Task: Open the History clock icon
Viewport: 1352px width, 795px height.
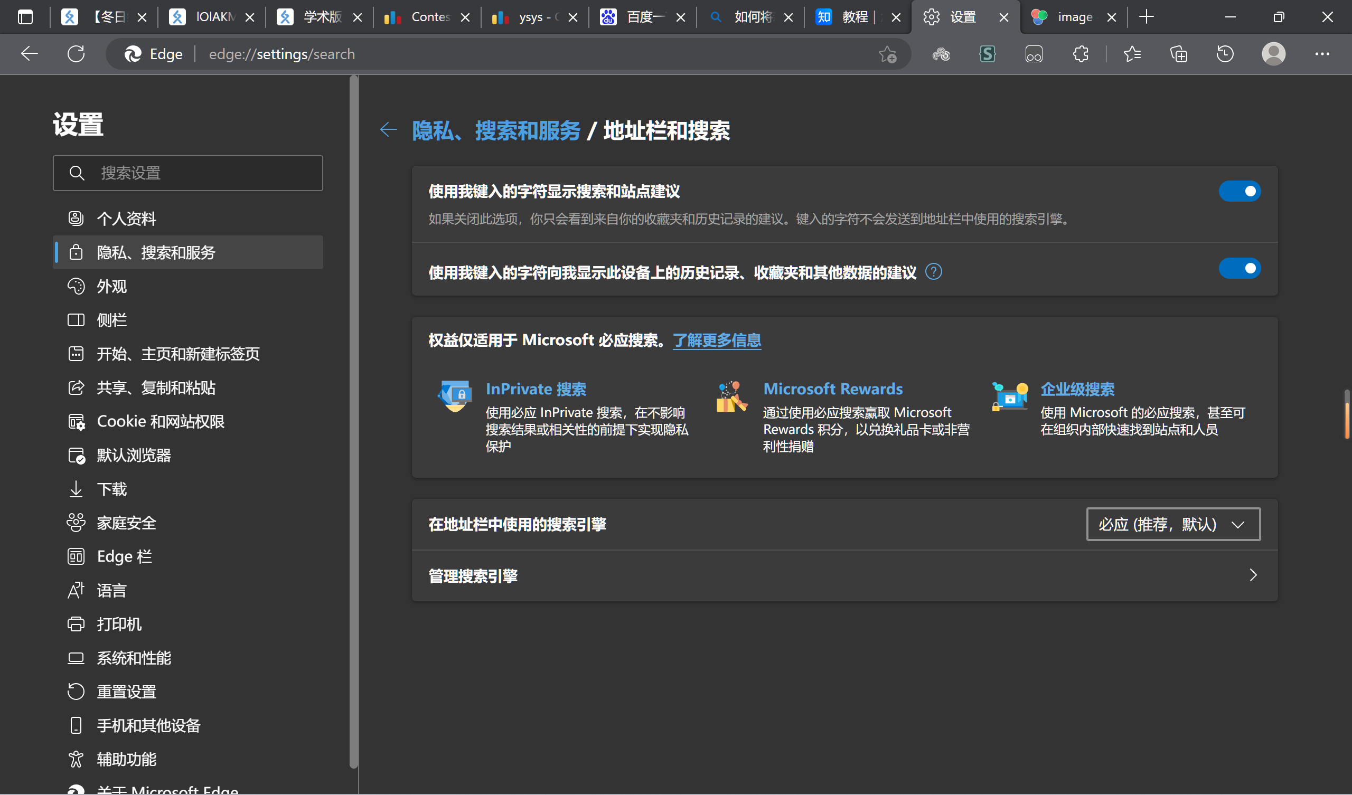Action: tap(1225, 54)
